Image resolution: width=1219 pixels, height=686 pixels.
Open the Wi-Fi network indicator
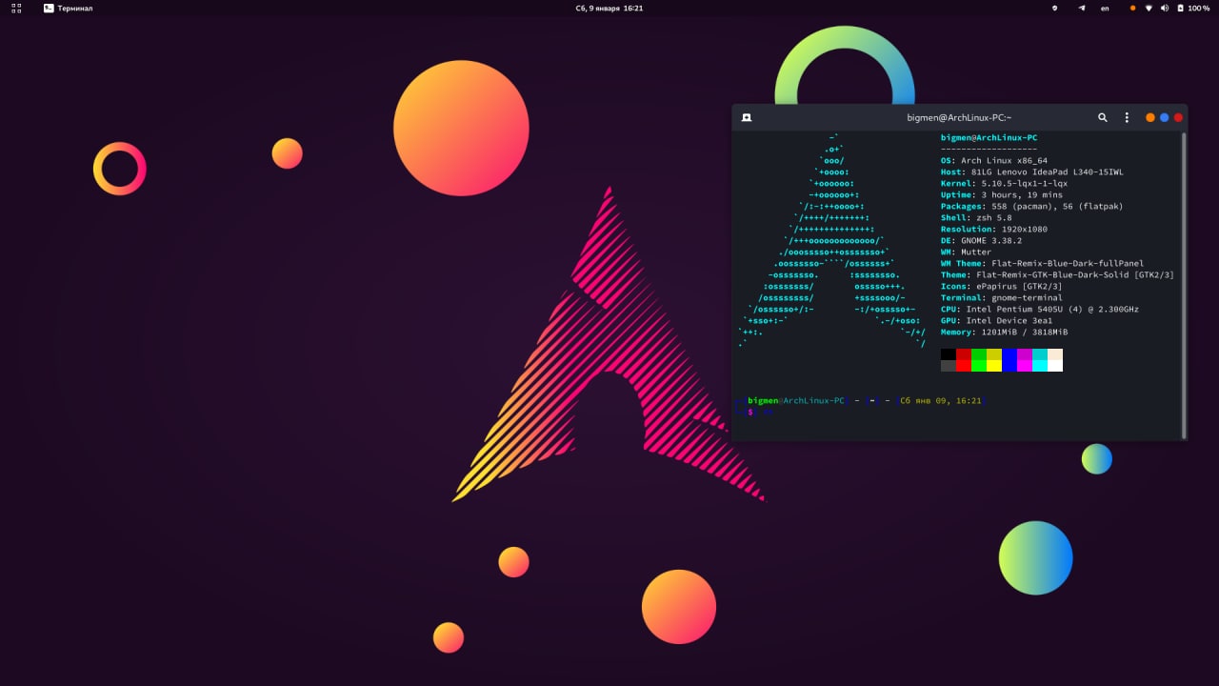coord(1149,8)
